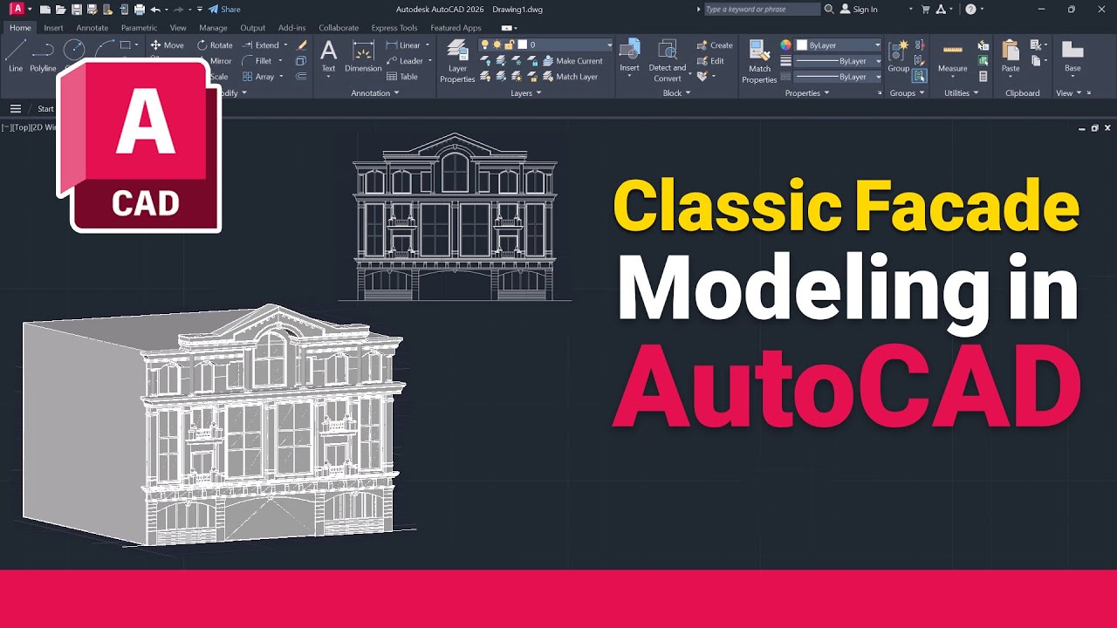Click the Insert block tool
Image resolution: width=1117 pixels, height=628 pixels.
point(629,56)
